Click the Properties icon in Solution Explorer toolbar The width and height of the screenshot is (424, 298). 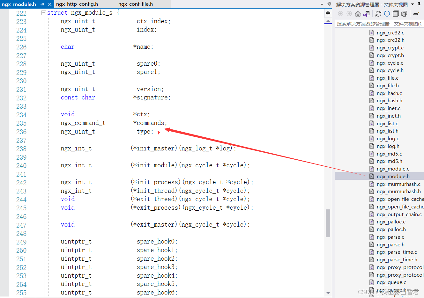click(x=416, y=14)
